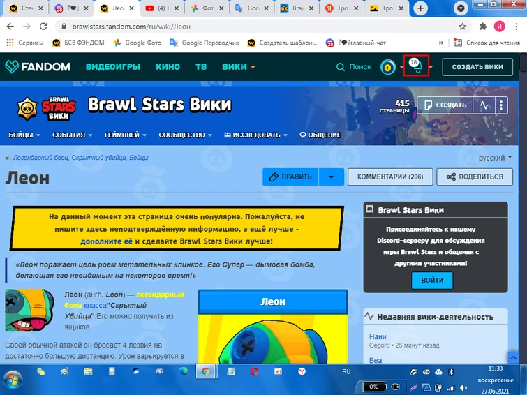Viewport: 527px width, 395px height.
Task: Click the ПОДЕЛИТЬСЯ share button
Action: pyautogui.click(x=475, y=177)
